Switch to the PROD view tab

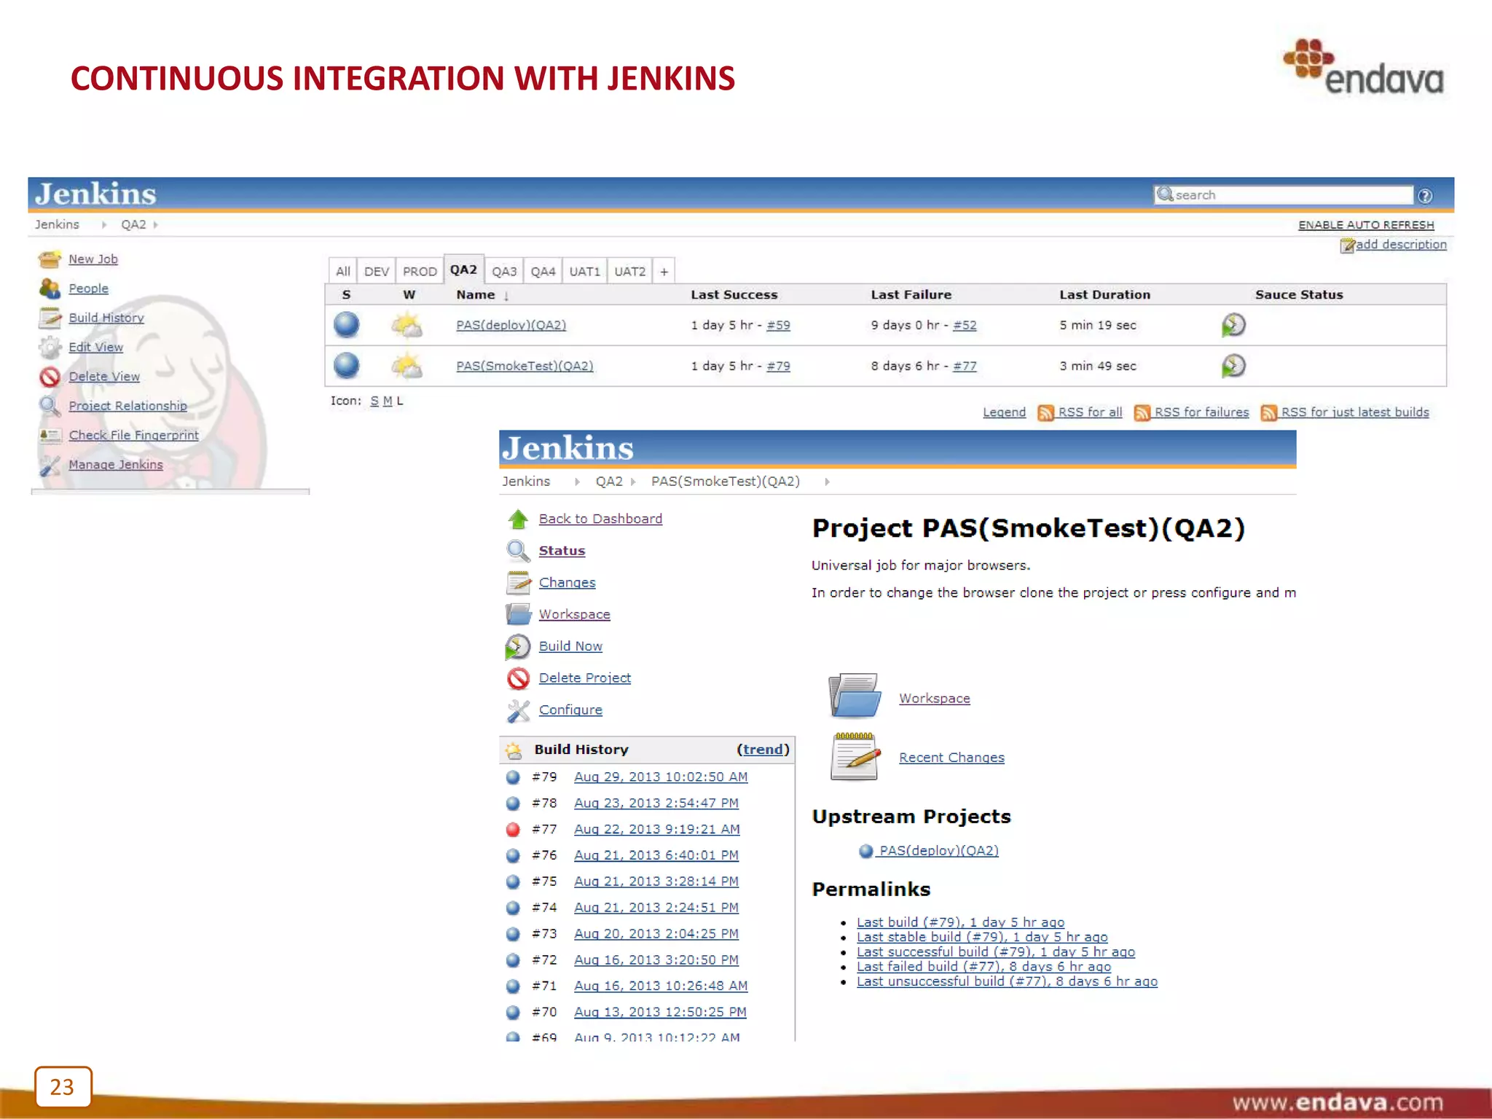pos(420,271)
